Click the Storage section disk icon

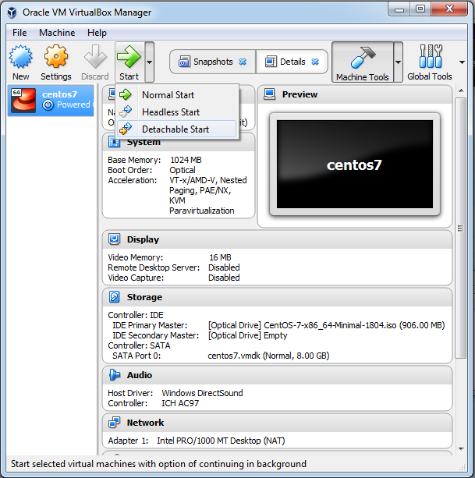coord(115,297)
